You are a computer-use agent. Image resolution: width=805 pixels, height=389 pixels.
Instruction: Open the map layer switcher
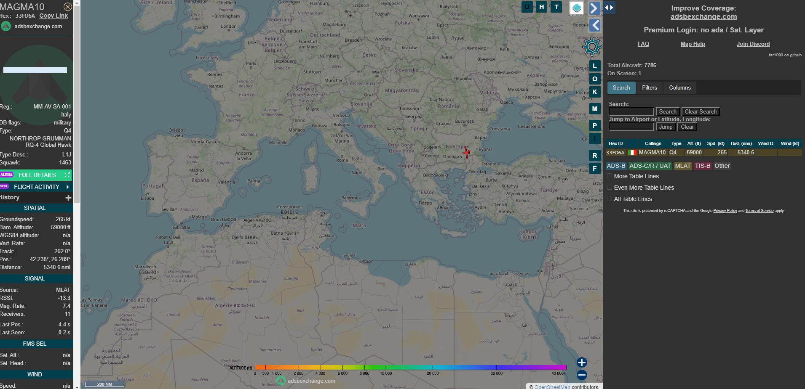pyautogui.click(x=577, y=8)
